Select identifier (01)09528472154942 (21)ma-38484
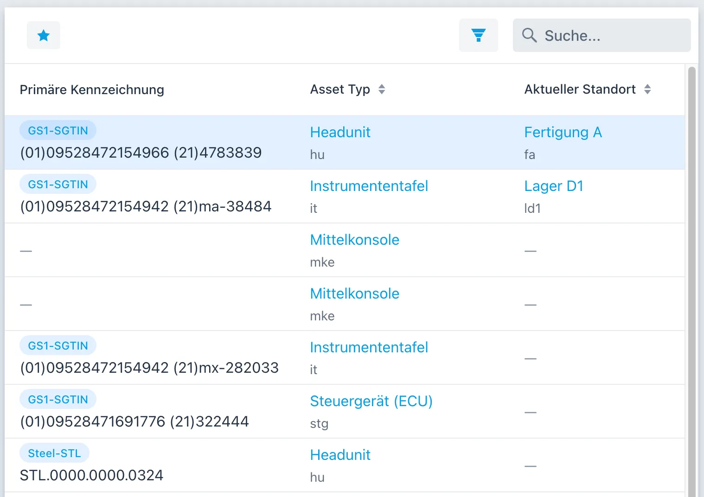This screenshot has width=704, height=497. 146,206
